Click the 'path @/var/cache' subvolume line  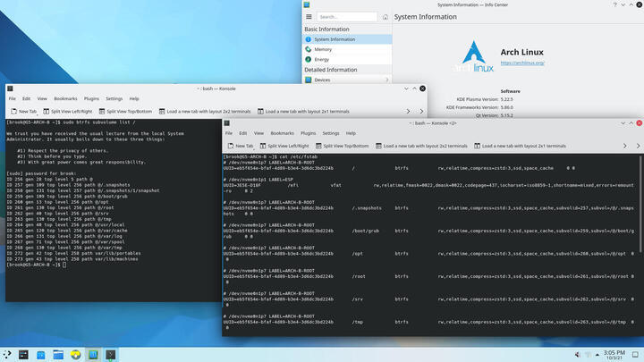tap(67, 231)
